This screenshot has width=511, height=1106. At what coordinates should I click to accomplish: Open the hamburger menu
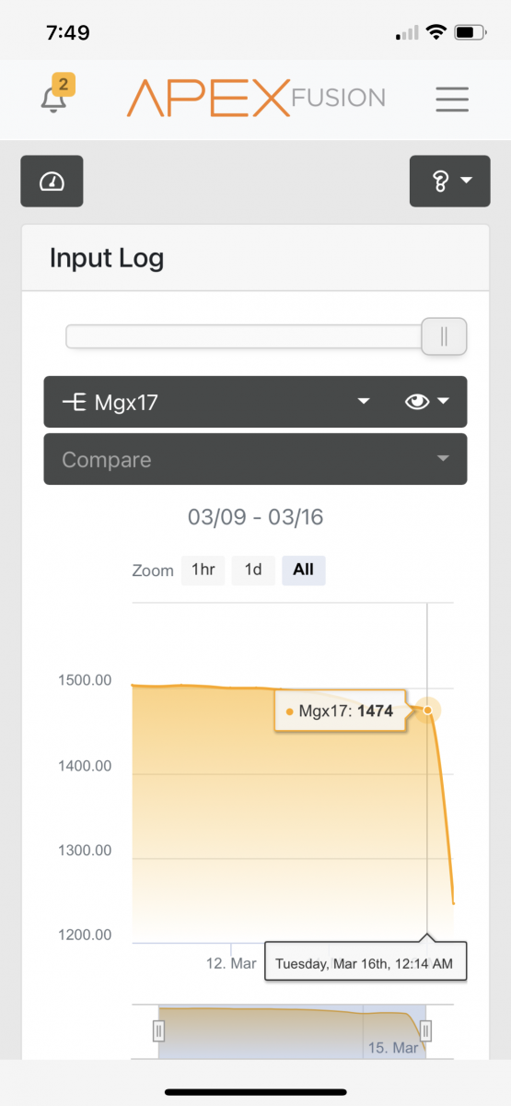click(452, 99)
